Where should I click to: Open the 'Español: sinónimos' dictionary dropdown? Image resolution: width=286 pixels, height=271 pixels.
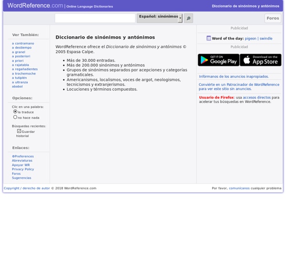click(x=159, y=18)
